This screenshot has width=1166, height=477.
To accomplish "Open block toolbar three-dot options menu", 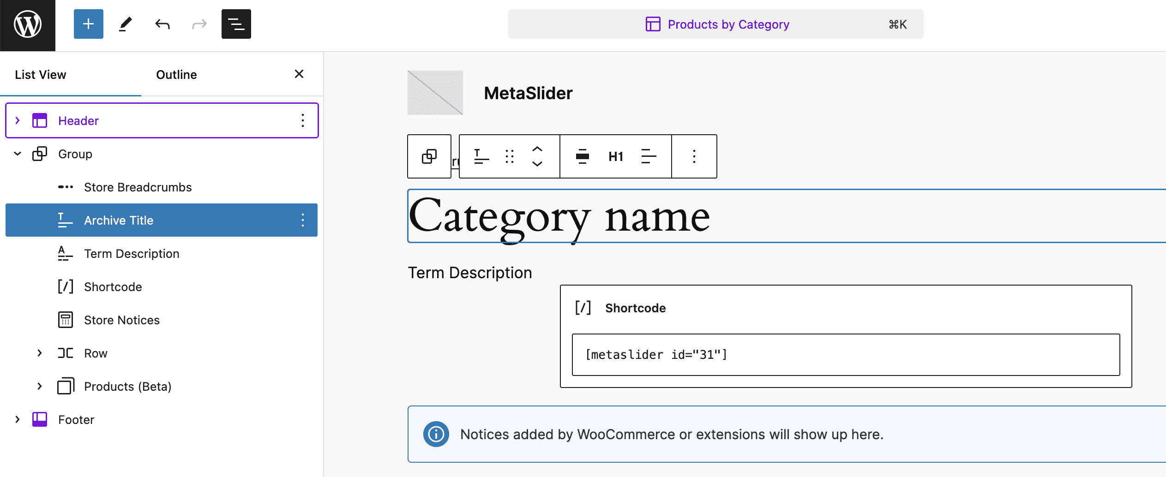I will pos(694,156).
